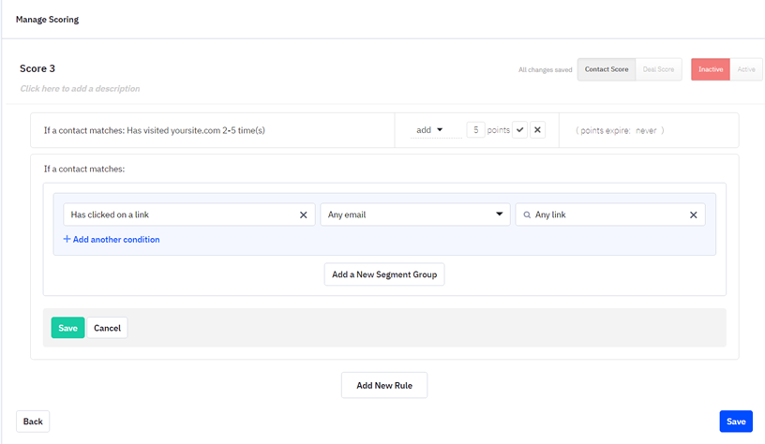
Task: Clear the 'Has clicked on a link' condition
Action: tap(303, 215)
